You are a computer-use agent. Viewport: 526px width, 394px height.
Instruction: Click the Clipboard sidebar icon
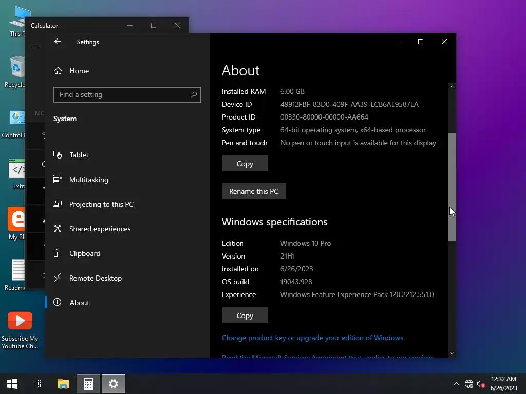tap(58, 253)
